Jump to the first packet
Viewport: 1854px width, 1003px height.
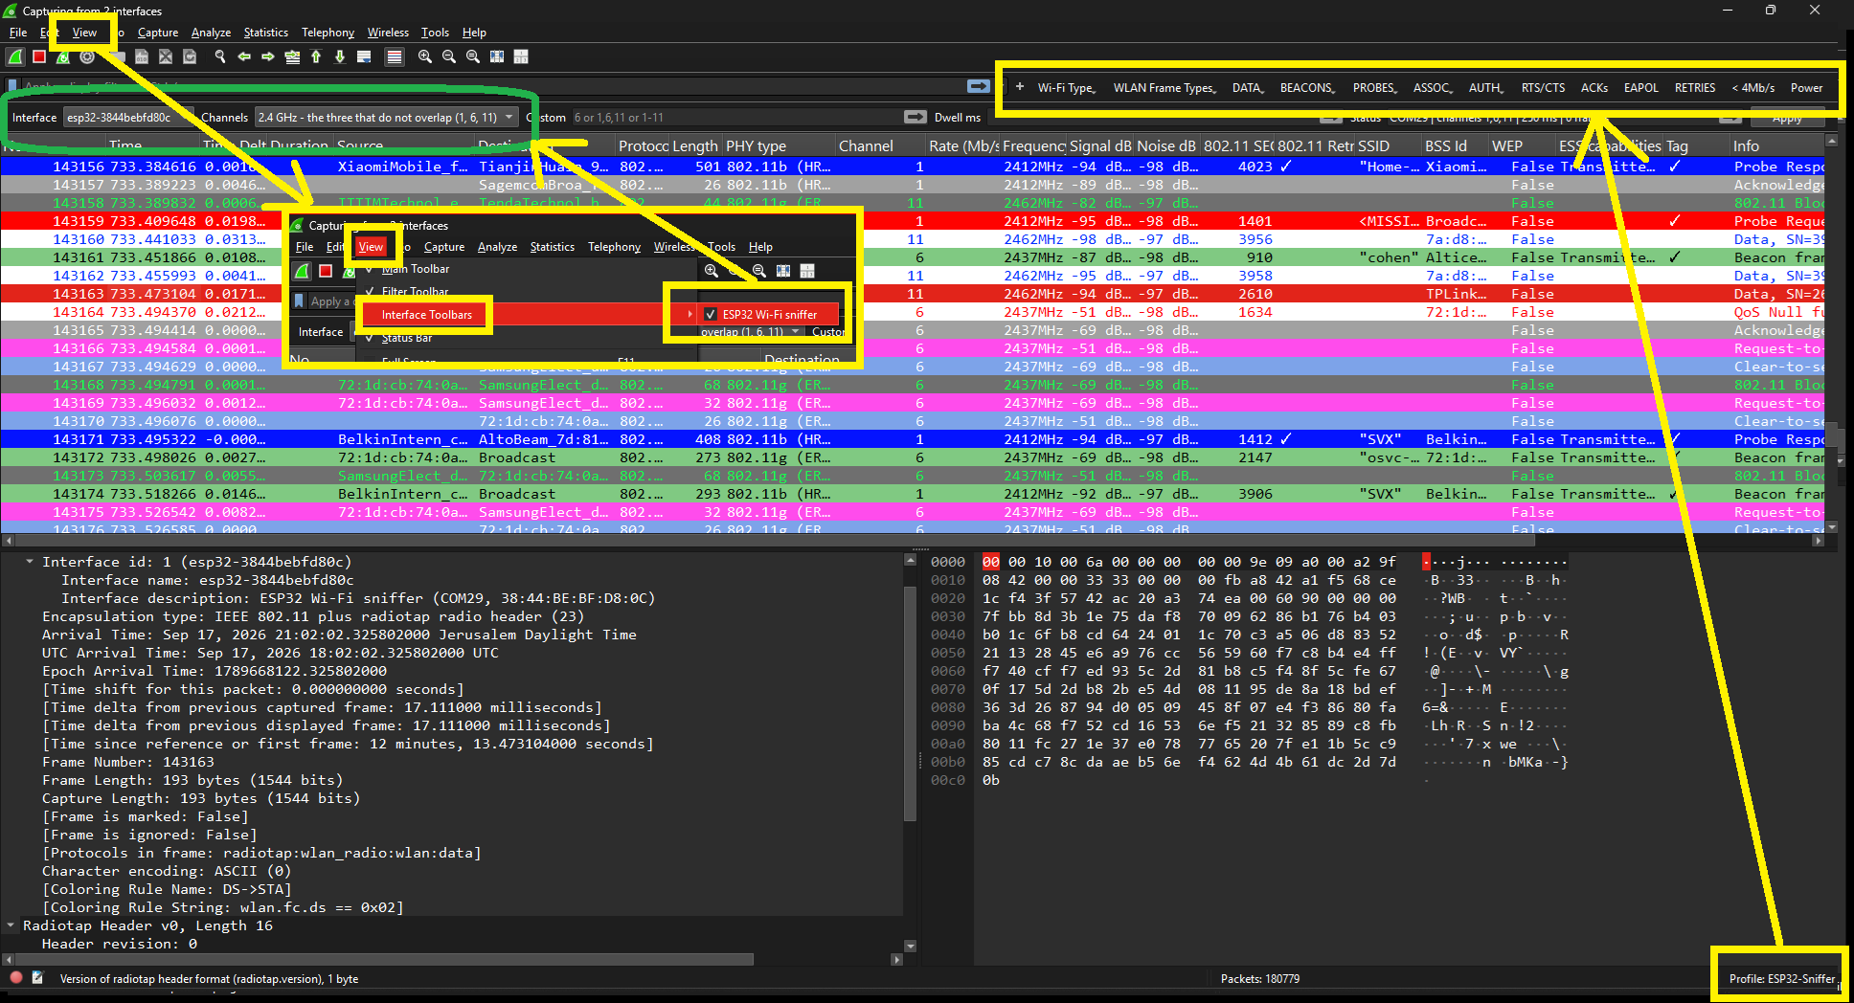coord(316,57)
